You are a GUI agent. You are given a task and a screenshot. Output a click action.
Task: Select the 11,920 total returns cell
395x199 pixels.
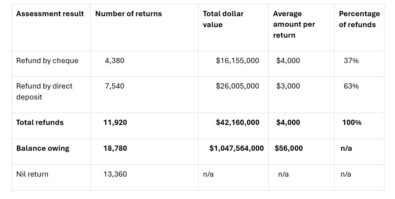click(x=115, y=123)
